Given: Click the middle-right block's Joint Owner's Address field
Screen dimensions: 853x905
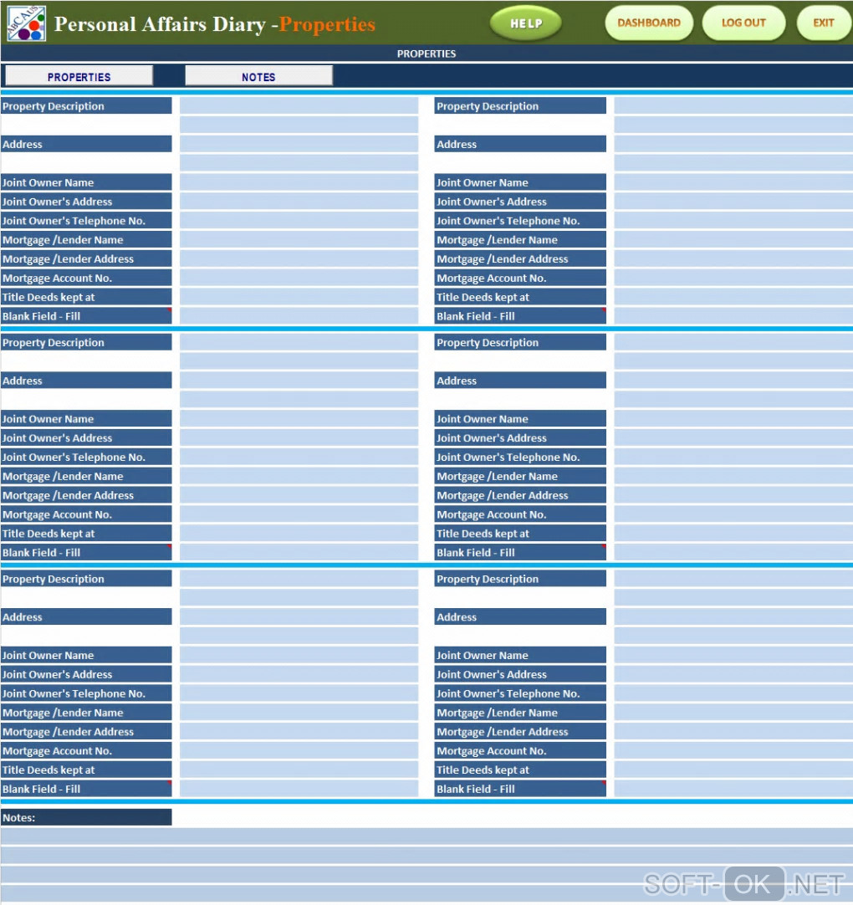Looking at the screenshot, I should click(x=733, y=437).
